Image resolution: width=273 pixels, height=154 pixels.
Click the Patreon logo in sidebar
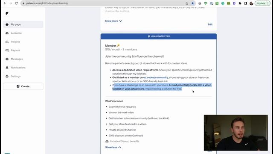pyautogui.click(x=7, y=13)
